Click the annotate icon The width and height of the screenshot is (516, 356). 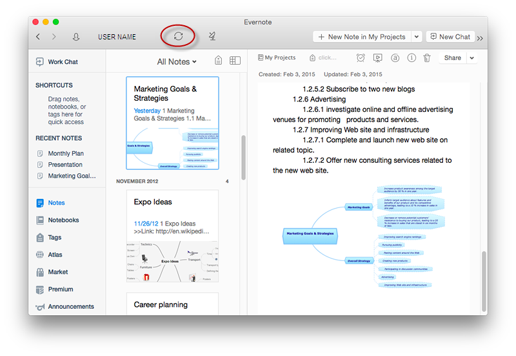click(x=395, y=58)
